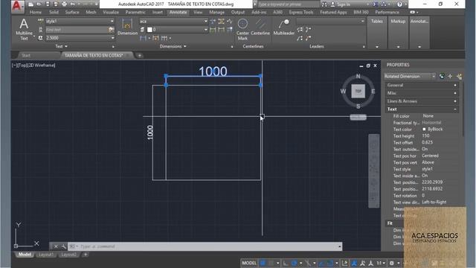Viewport: 476px width, 268px height.
Task: Click the Dimensions panel title flyout
Action: point(173,46)
